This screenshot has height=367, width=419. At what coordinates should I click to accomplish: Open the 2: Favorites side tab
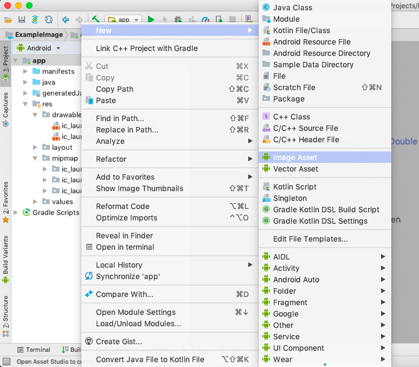point(5,202)
